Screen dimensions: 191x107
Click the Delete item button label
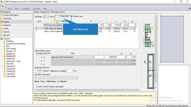point(78,16)
